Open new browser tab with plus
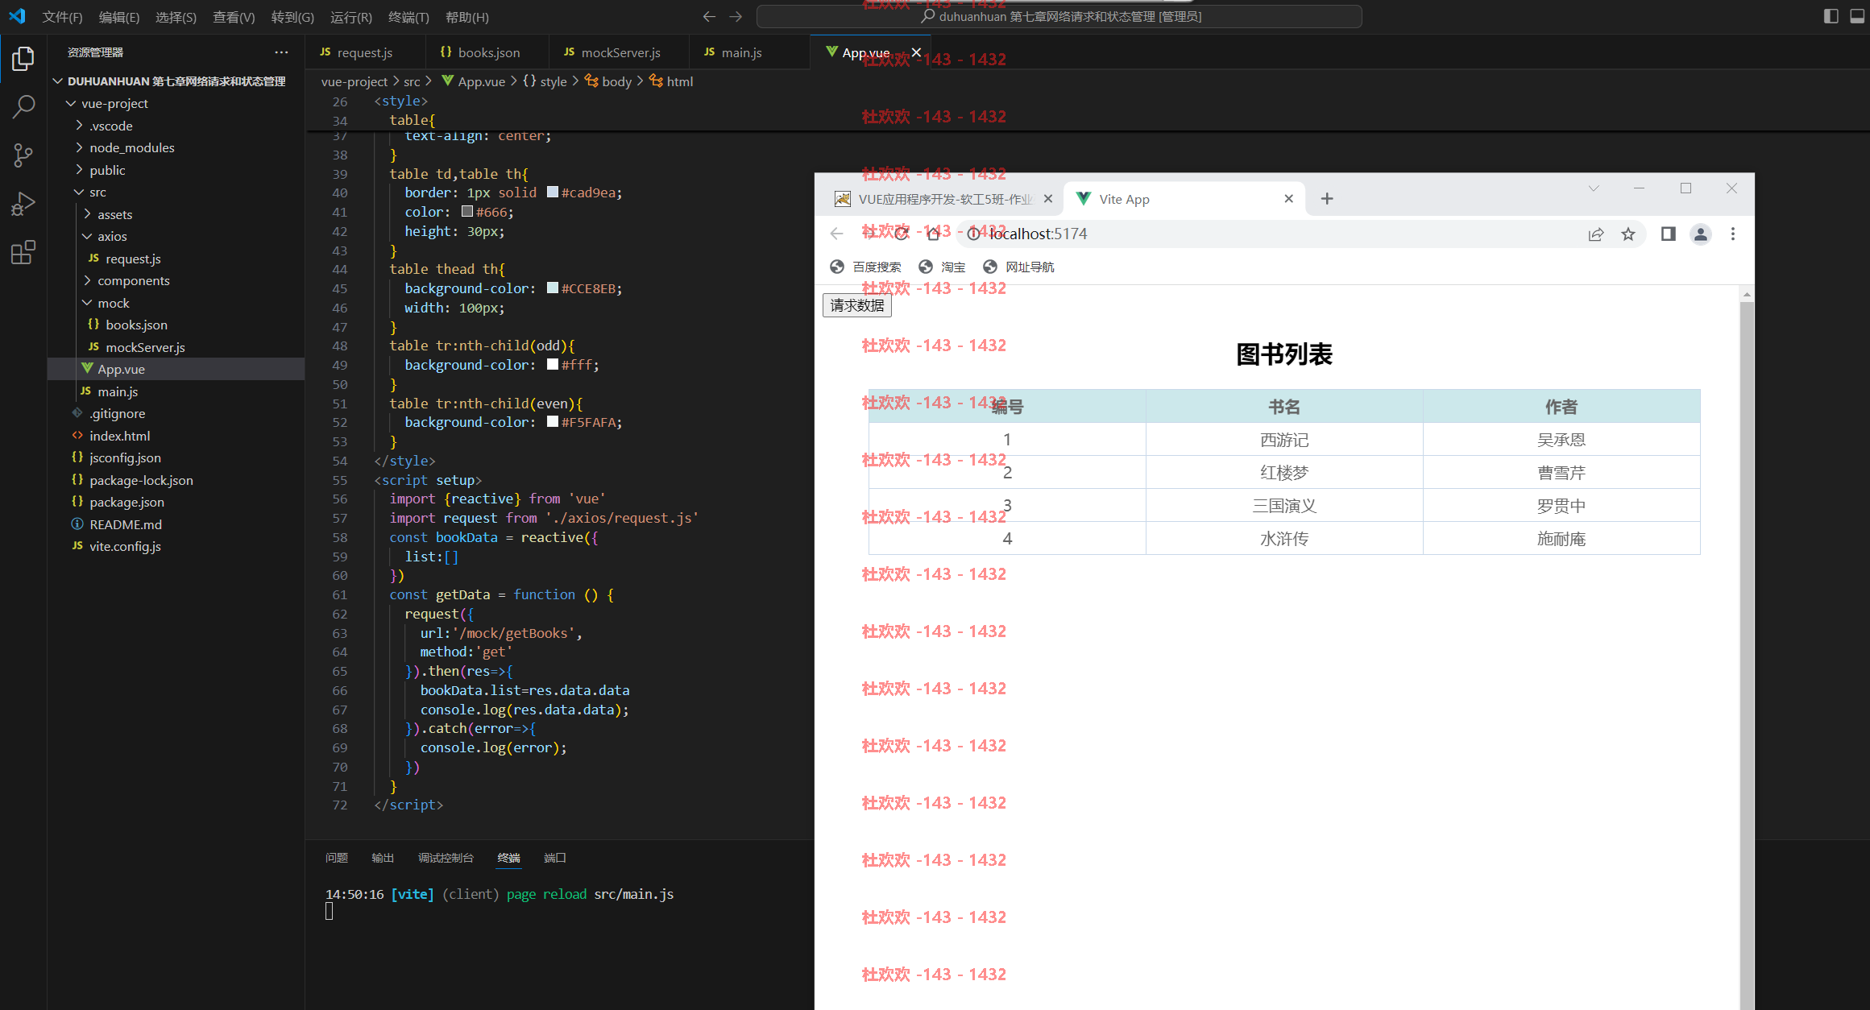This screenshot has height=1010, width=1870. [x=1327, y=199]
